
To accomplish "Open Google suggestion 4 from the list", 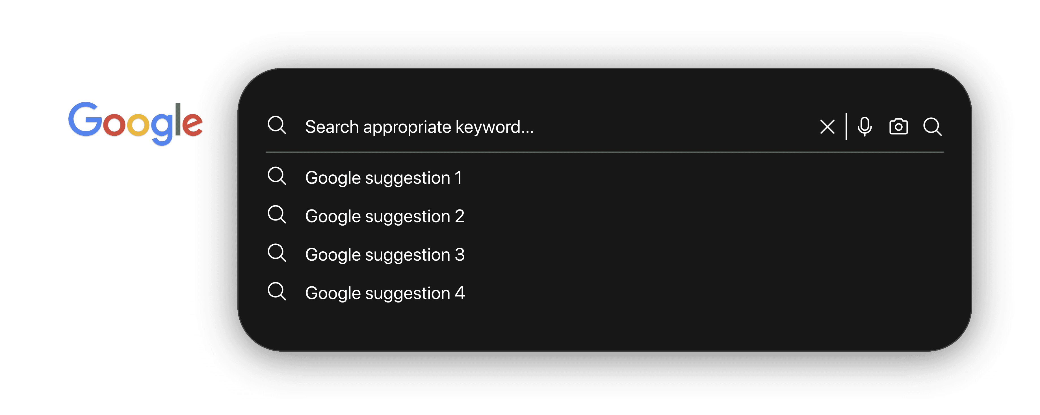I will point(385,292).
